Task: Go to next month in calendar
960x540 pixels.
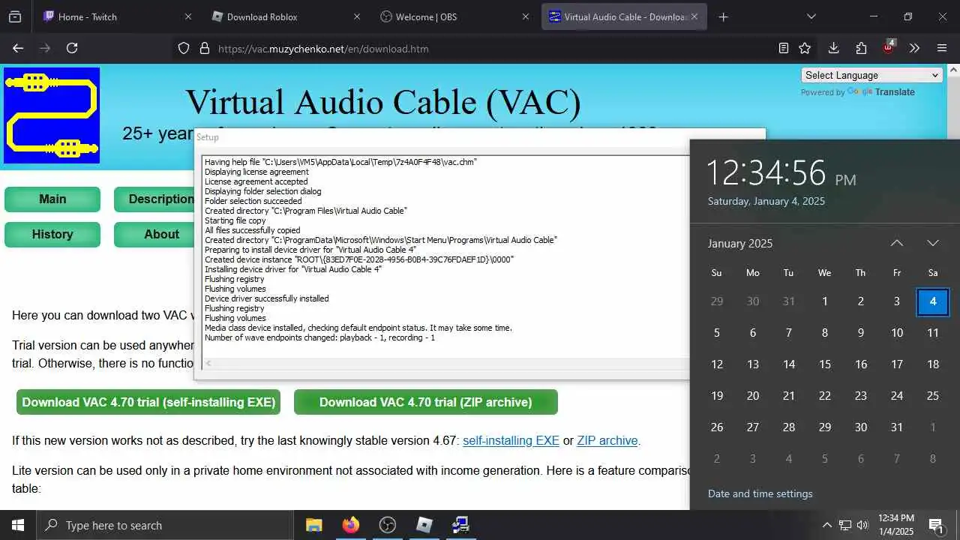Action: [x=933, y=243]
